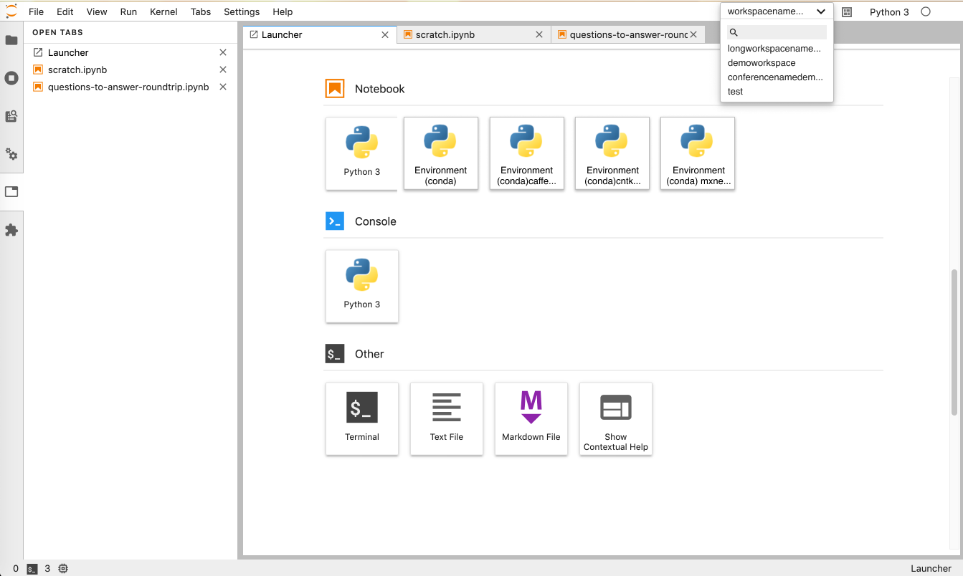Launch Python 3 console card
This screenshot has height=576, width=963.
[x=362, y=286]
